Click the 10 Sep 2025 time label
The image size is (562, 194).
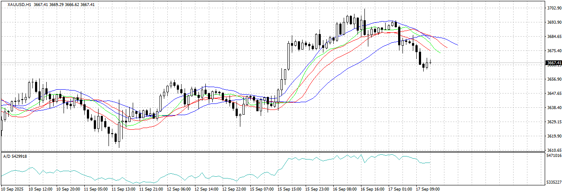tap(11, 189)
